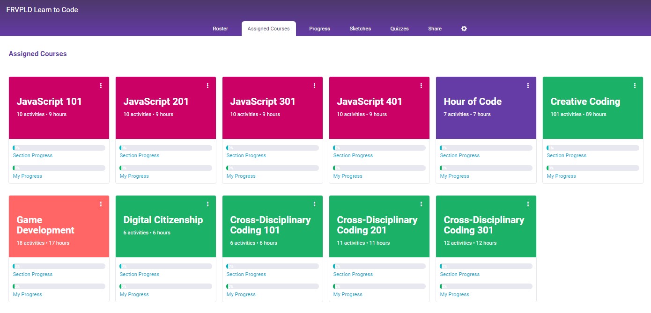Viewport: 651px width, 313px height.
Task: Open options menu on JavaScript 401 card
Action: point(421,86)
